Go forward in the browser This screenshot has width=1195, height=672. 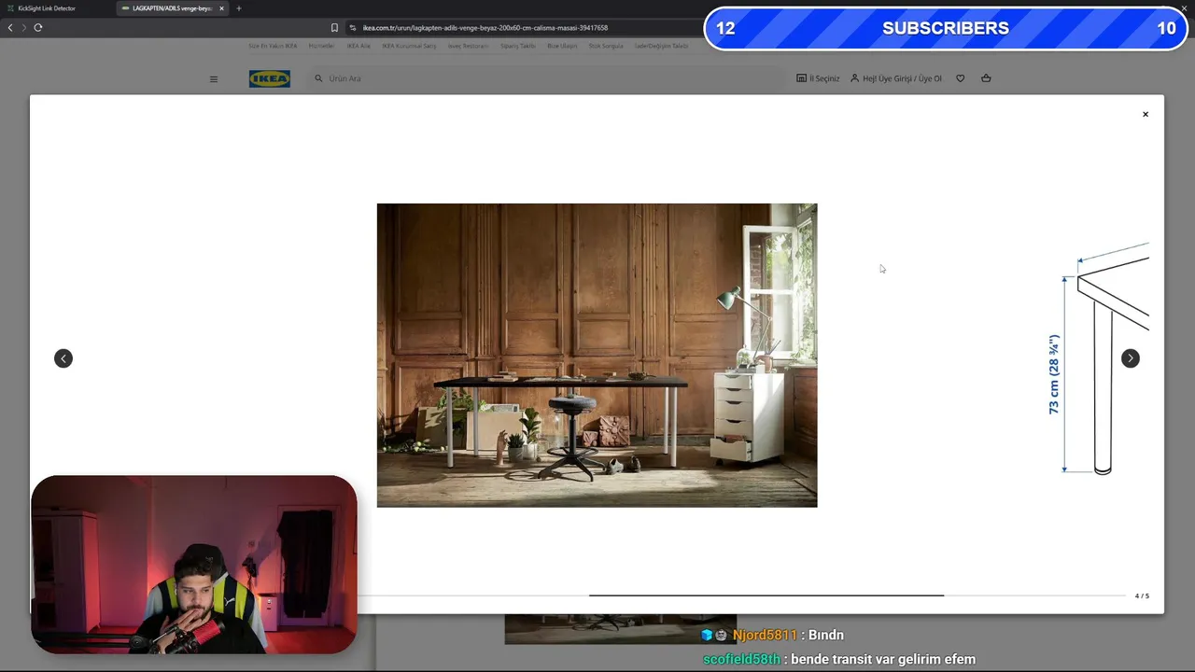[x=24, y=28]
